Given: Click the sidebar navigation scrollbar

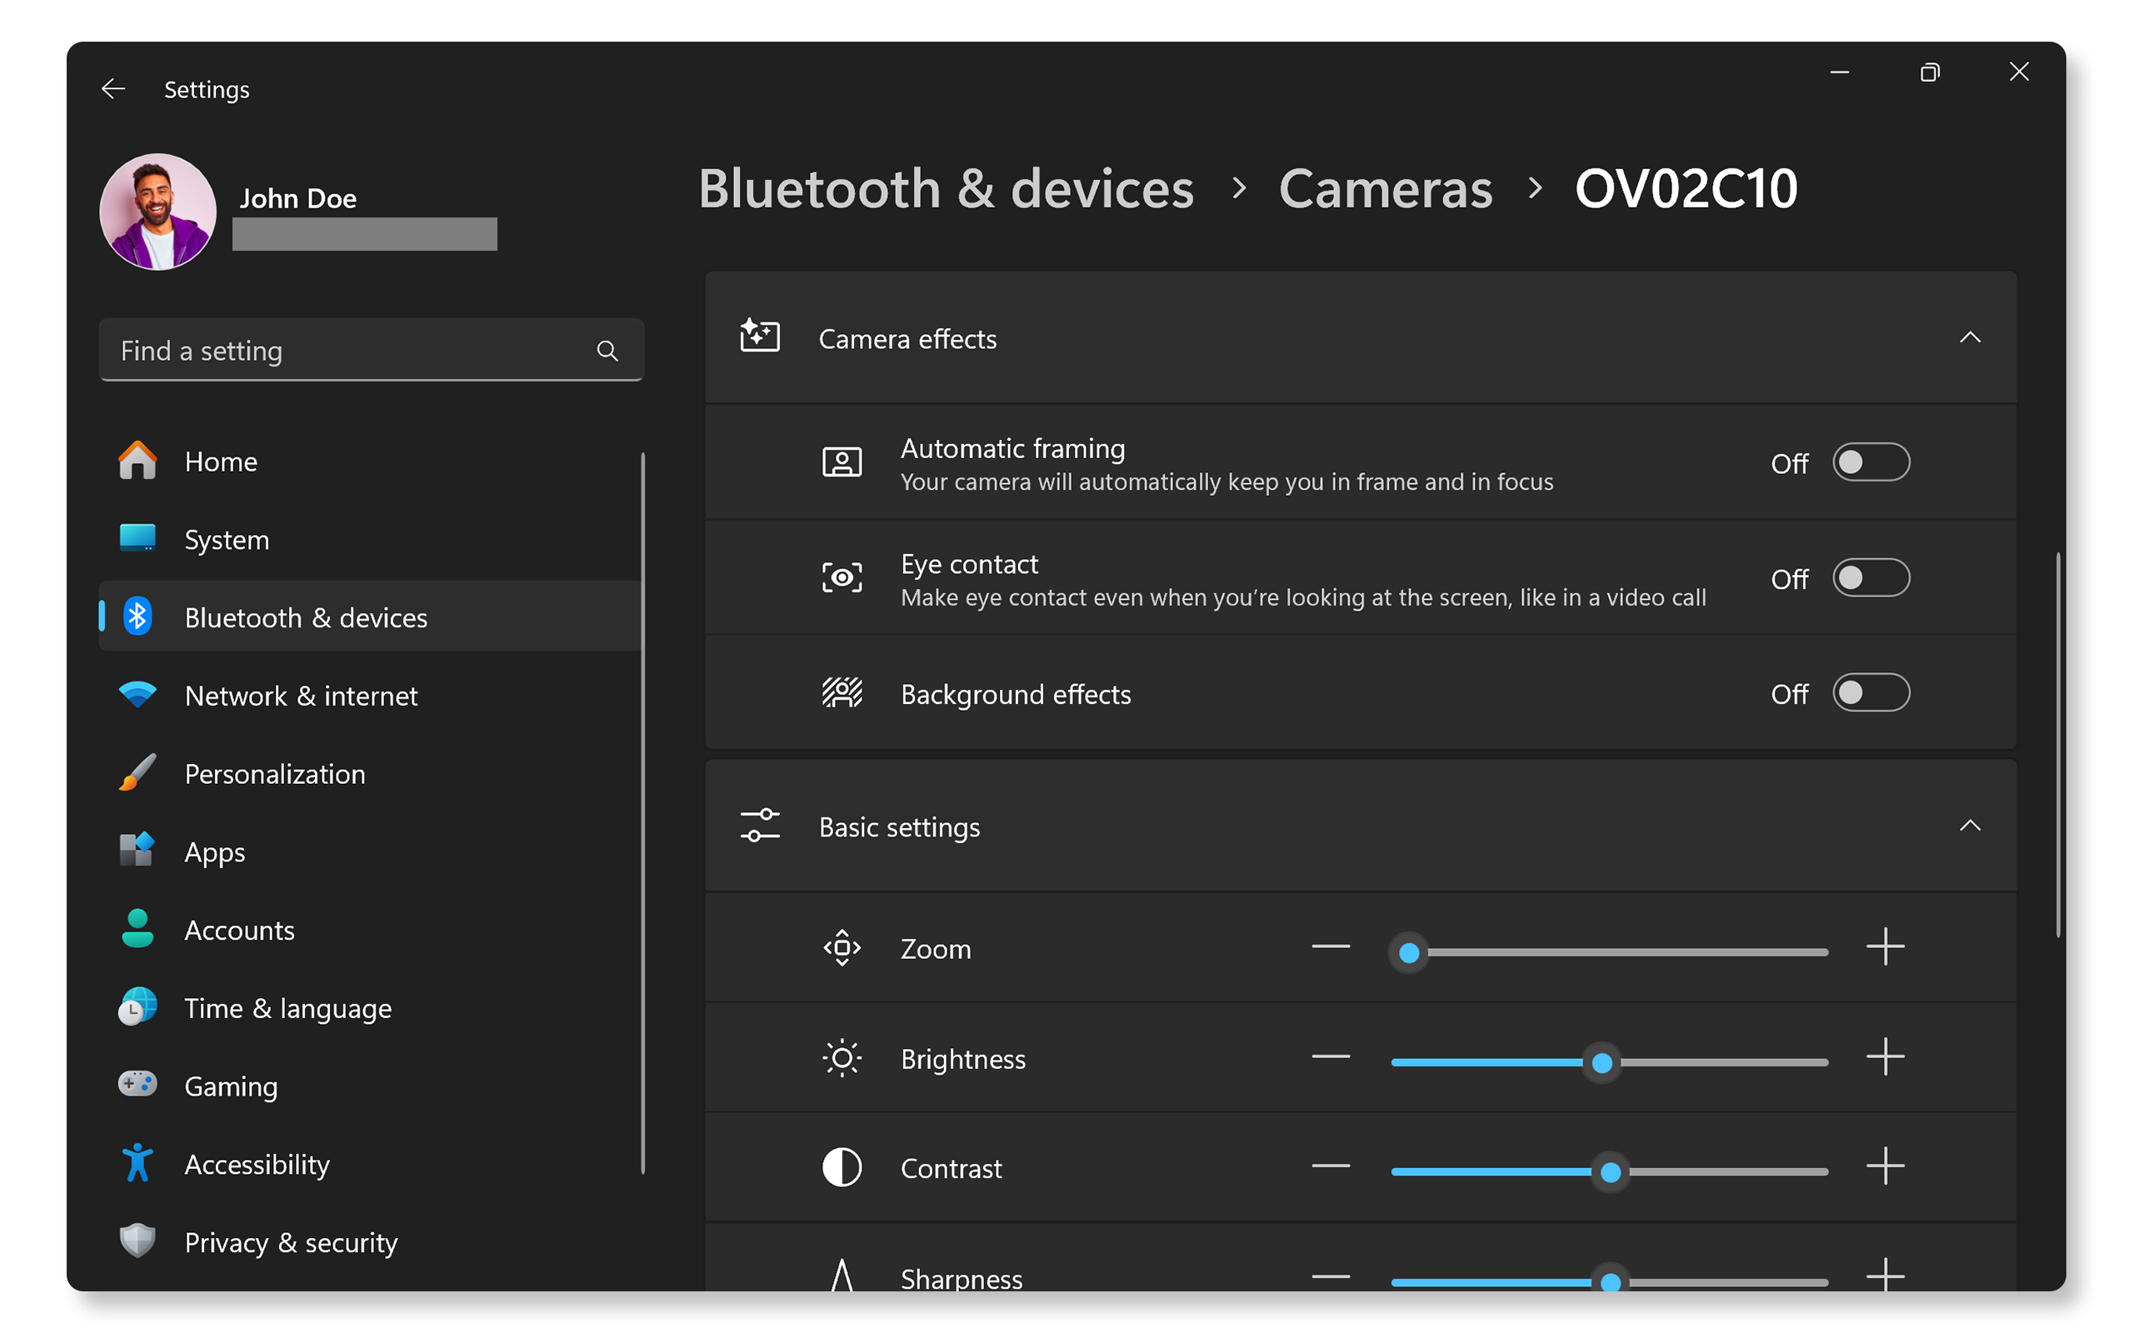Looking at the screenshot, I should point(642,813).
